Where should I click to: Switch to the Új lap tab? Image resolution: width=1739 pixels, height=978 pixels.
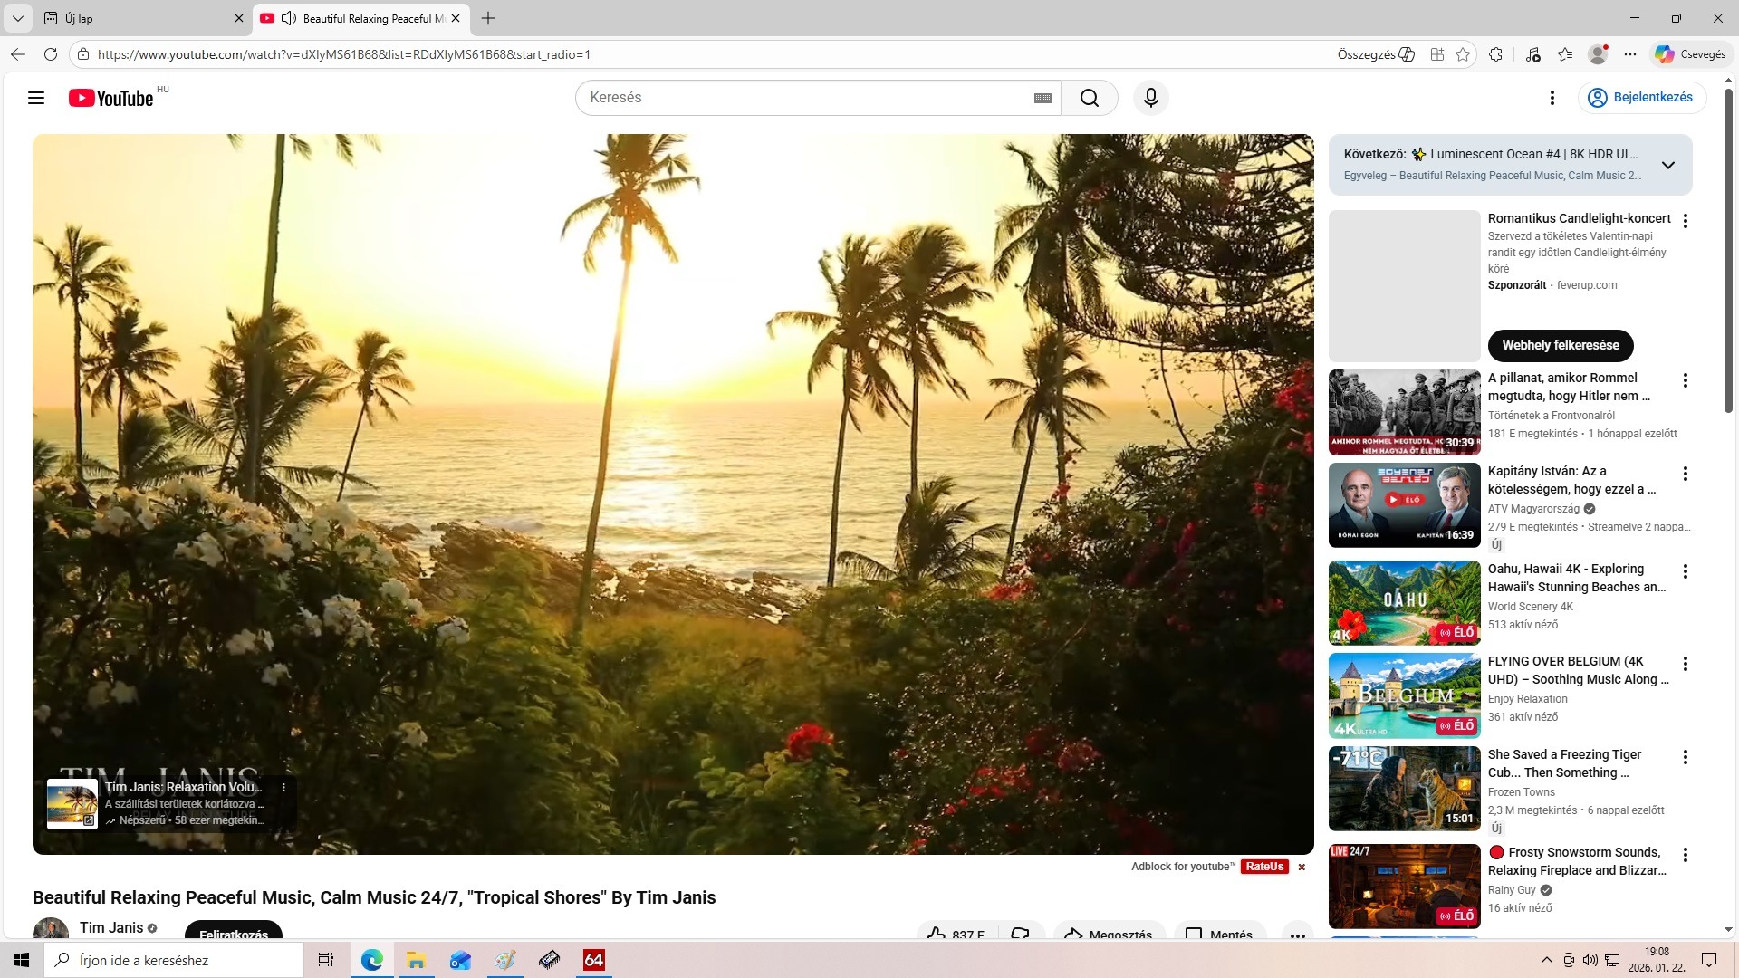tap(136, 18)
